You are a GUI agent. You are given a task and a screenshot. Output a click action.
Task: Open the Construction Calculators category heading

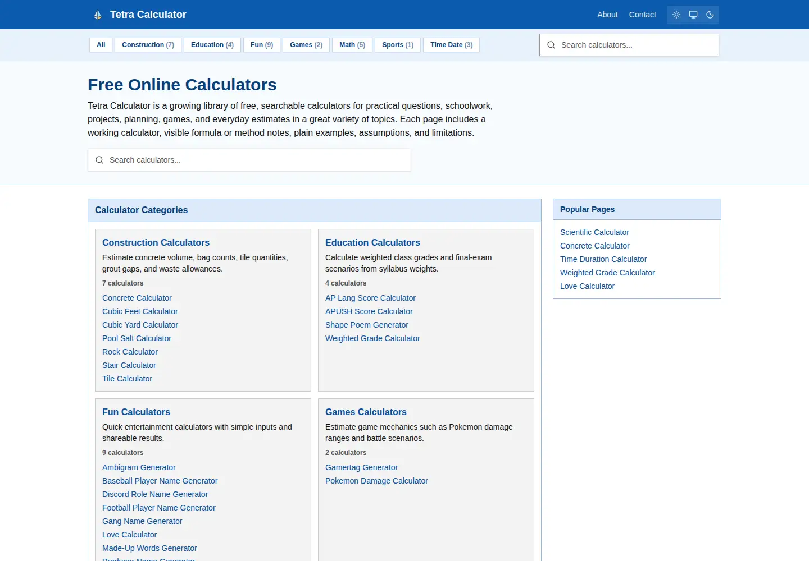[x=156, y=242]
